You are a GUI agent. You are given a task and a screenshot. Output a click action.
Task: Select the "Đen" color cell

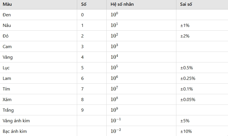(7, 15)
